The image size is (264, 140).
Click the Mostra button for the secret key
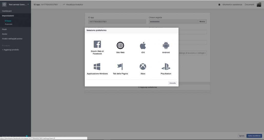tap(202, 21)
